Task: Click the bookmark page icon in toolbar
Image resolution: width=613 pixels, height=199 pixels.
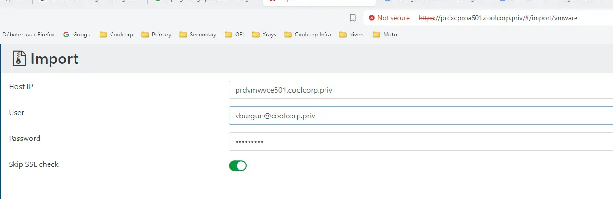Action: click(x=353, y=18)
